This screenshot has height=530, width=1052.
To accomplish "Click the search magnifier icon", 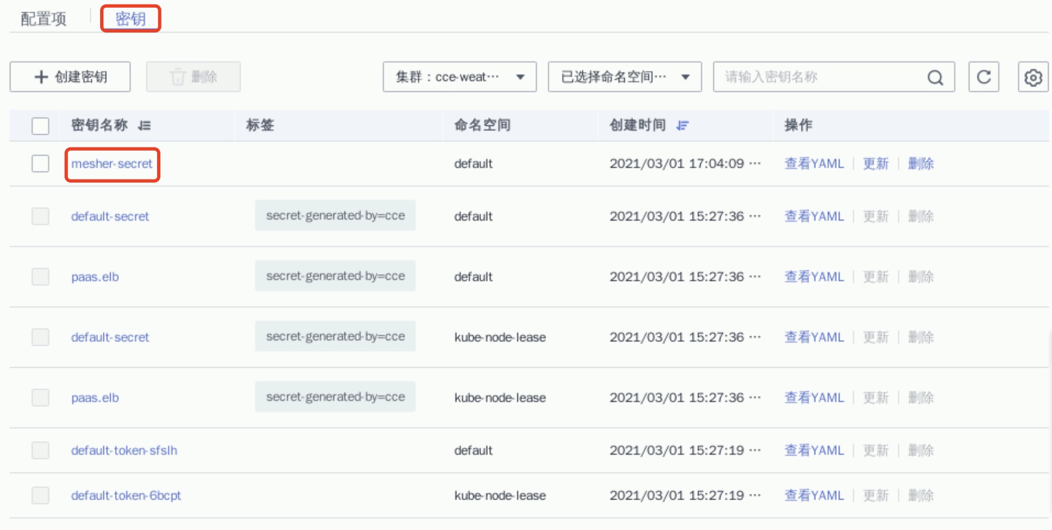I will [935, 77].
